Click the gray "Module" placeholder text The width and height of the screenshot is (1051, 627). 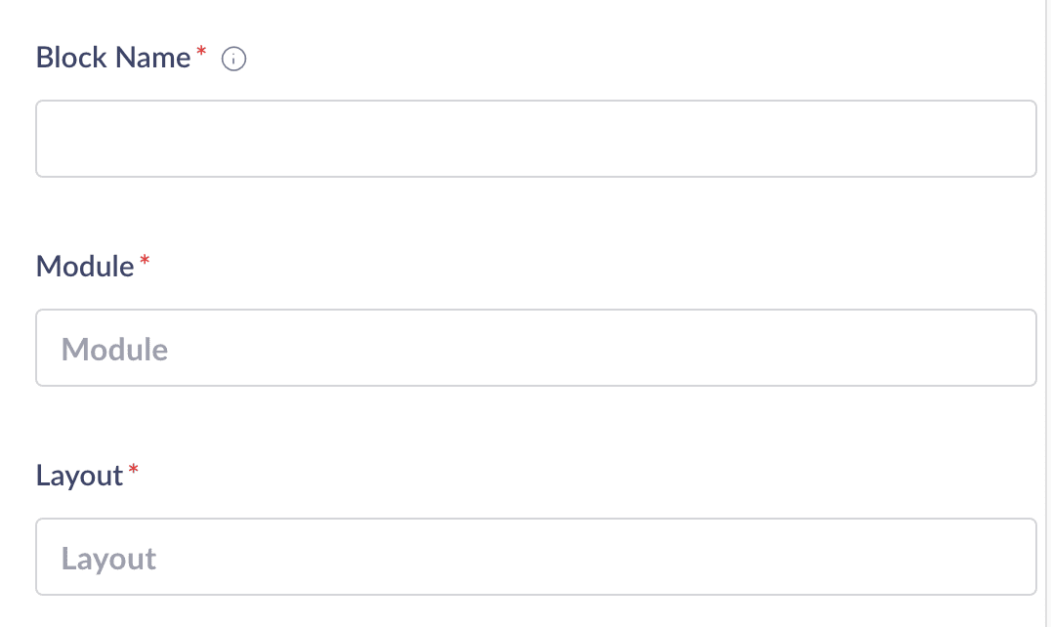[114, 350]
